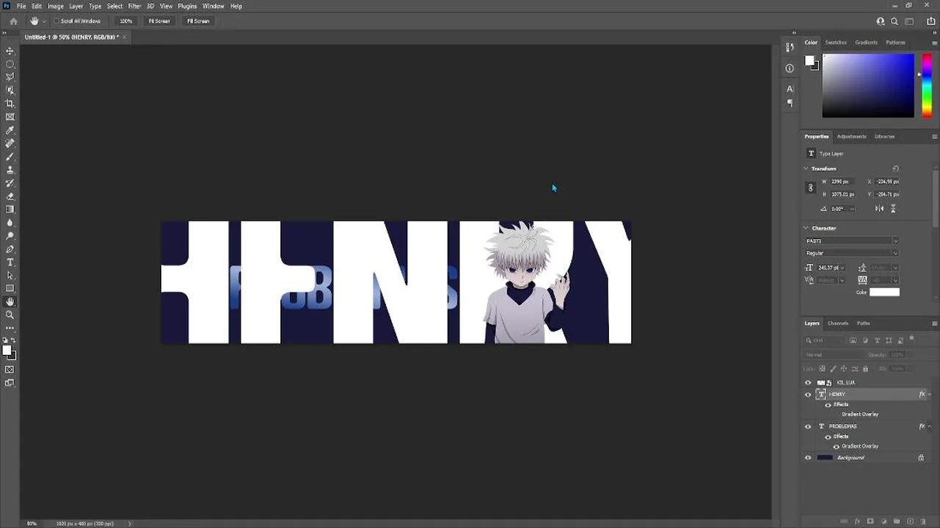Collapse the Transform section
The image size is (940, 528).
click(x=806, y=169)
